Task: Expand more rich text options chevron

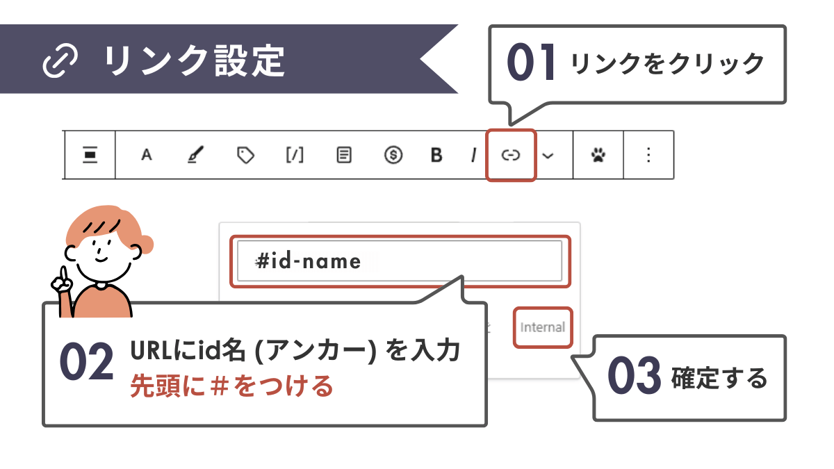Action: click(549, 156)
